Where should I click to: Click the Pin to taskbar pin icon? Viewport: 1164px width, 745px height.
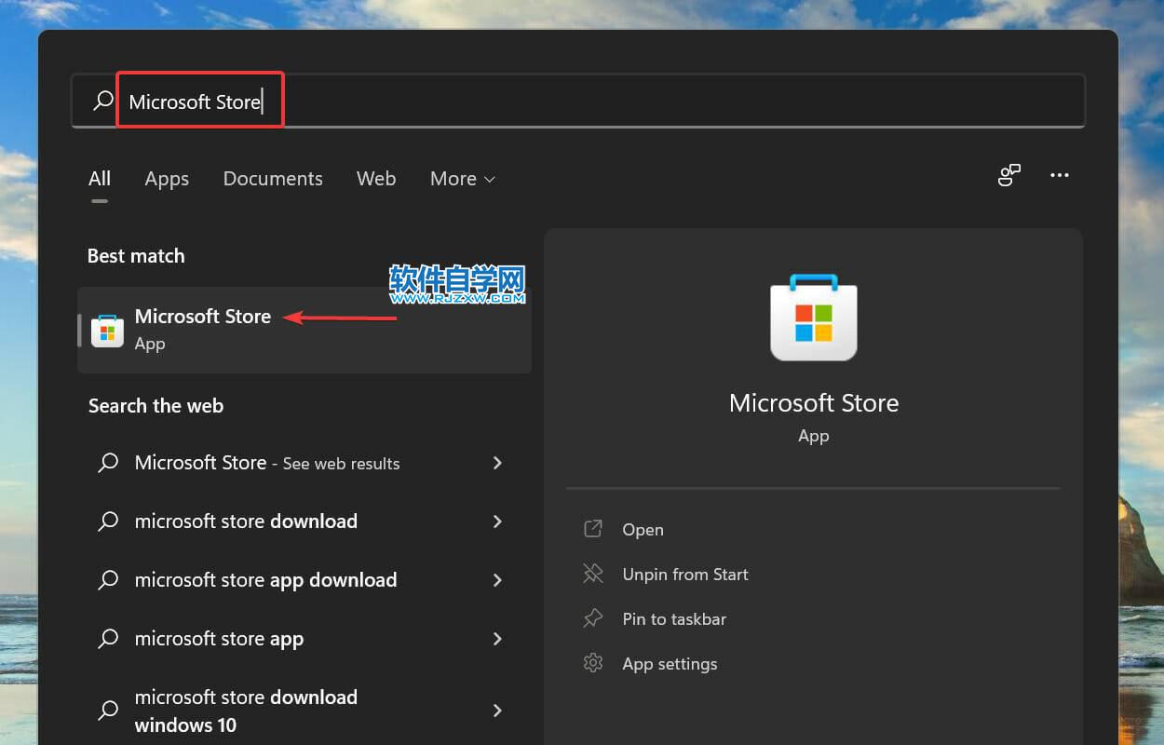tap(593, 618)
